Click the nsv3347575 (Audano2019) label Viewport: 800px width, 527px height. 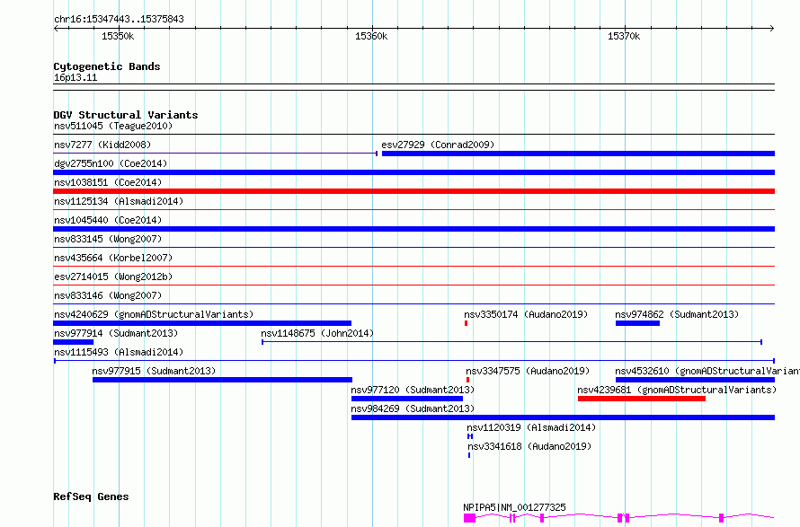point(528,371)
